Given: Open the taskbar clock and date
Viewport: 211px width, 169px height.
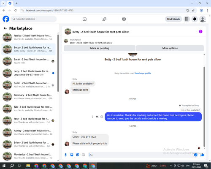Looking at the screenshot, I should point(196,166).
